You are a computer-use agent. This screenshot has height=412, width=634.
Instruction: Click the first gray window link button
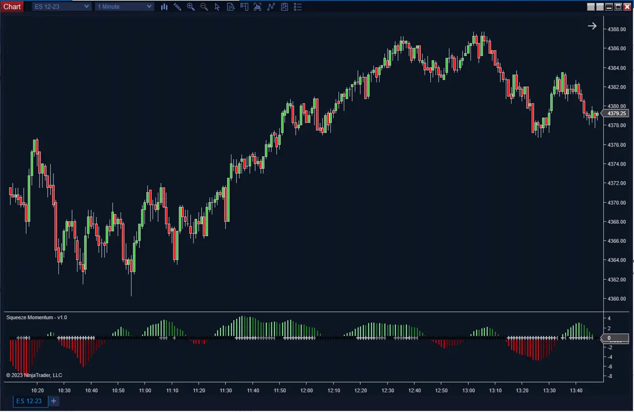coord(591,7)
